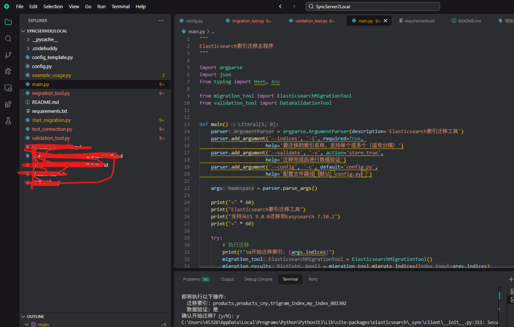Screen dimensions: 514x327
Task: Click the terminal panel scrollbar
Action: [500, 307]
